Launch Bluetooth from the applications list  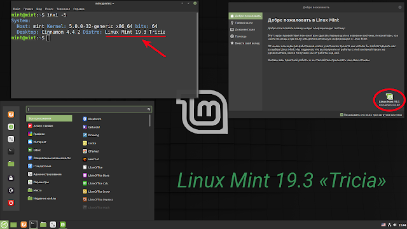[x=92, y=119]
